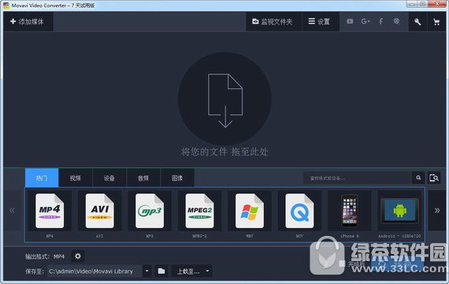This screenshot has width=449, height=284.
Task: Select the AVI format icon
Action: [x=100, y=211]
